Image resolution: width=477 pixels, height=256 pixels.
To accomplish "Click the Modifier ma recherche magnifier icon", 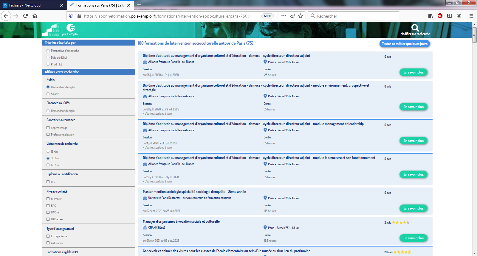I will [x=415, y=28].
